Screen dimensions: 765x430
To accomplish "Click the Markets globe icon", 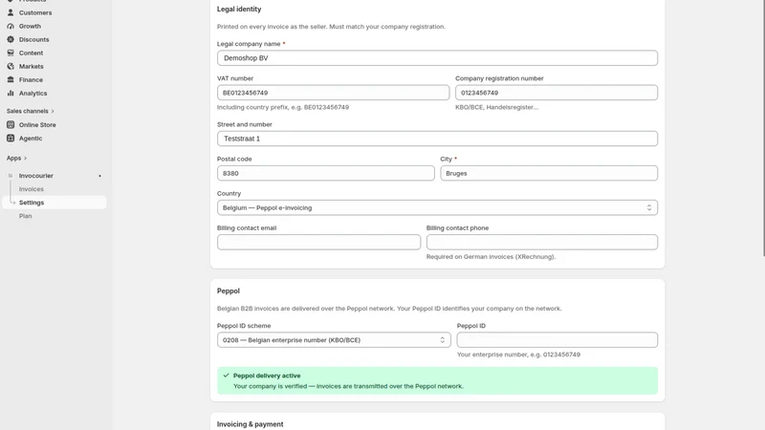I will (11, 66).
